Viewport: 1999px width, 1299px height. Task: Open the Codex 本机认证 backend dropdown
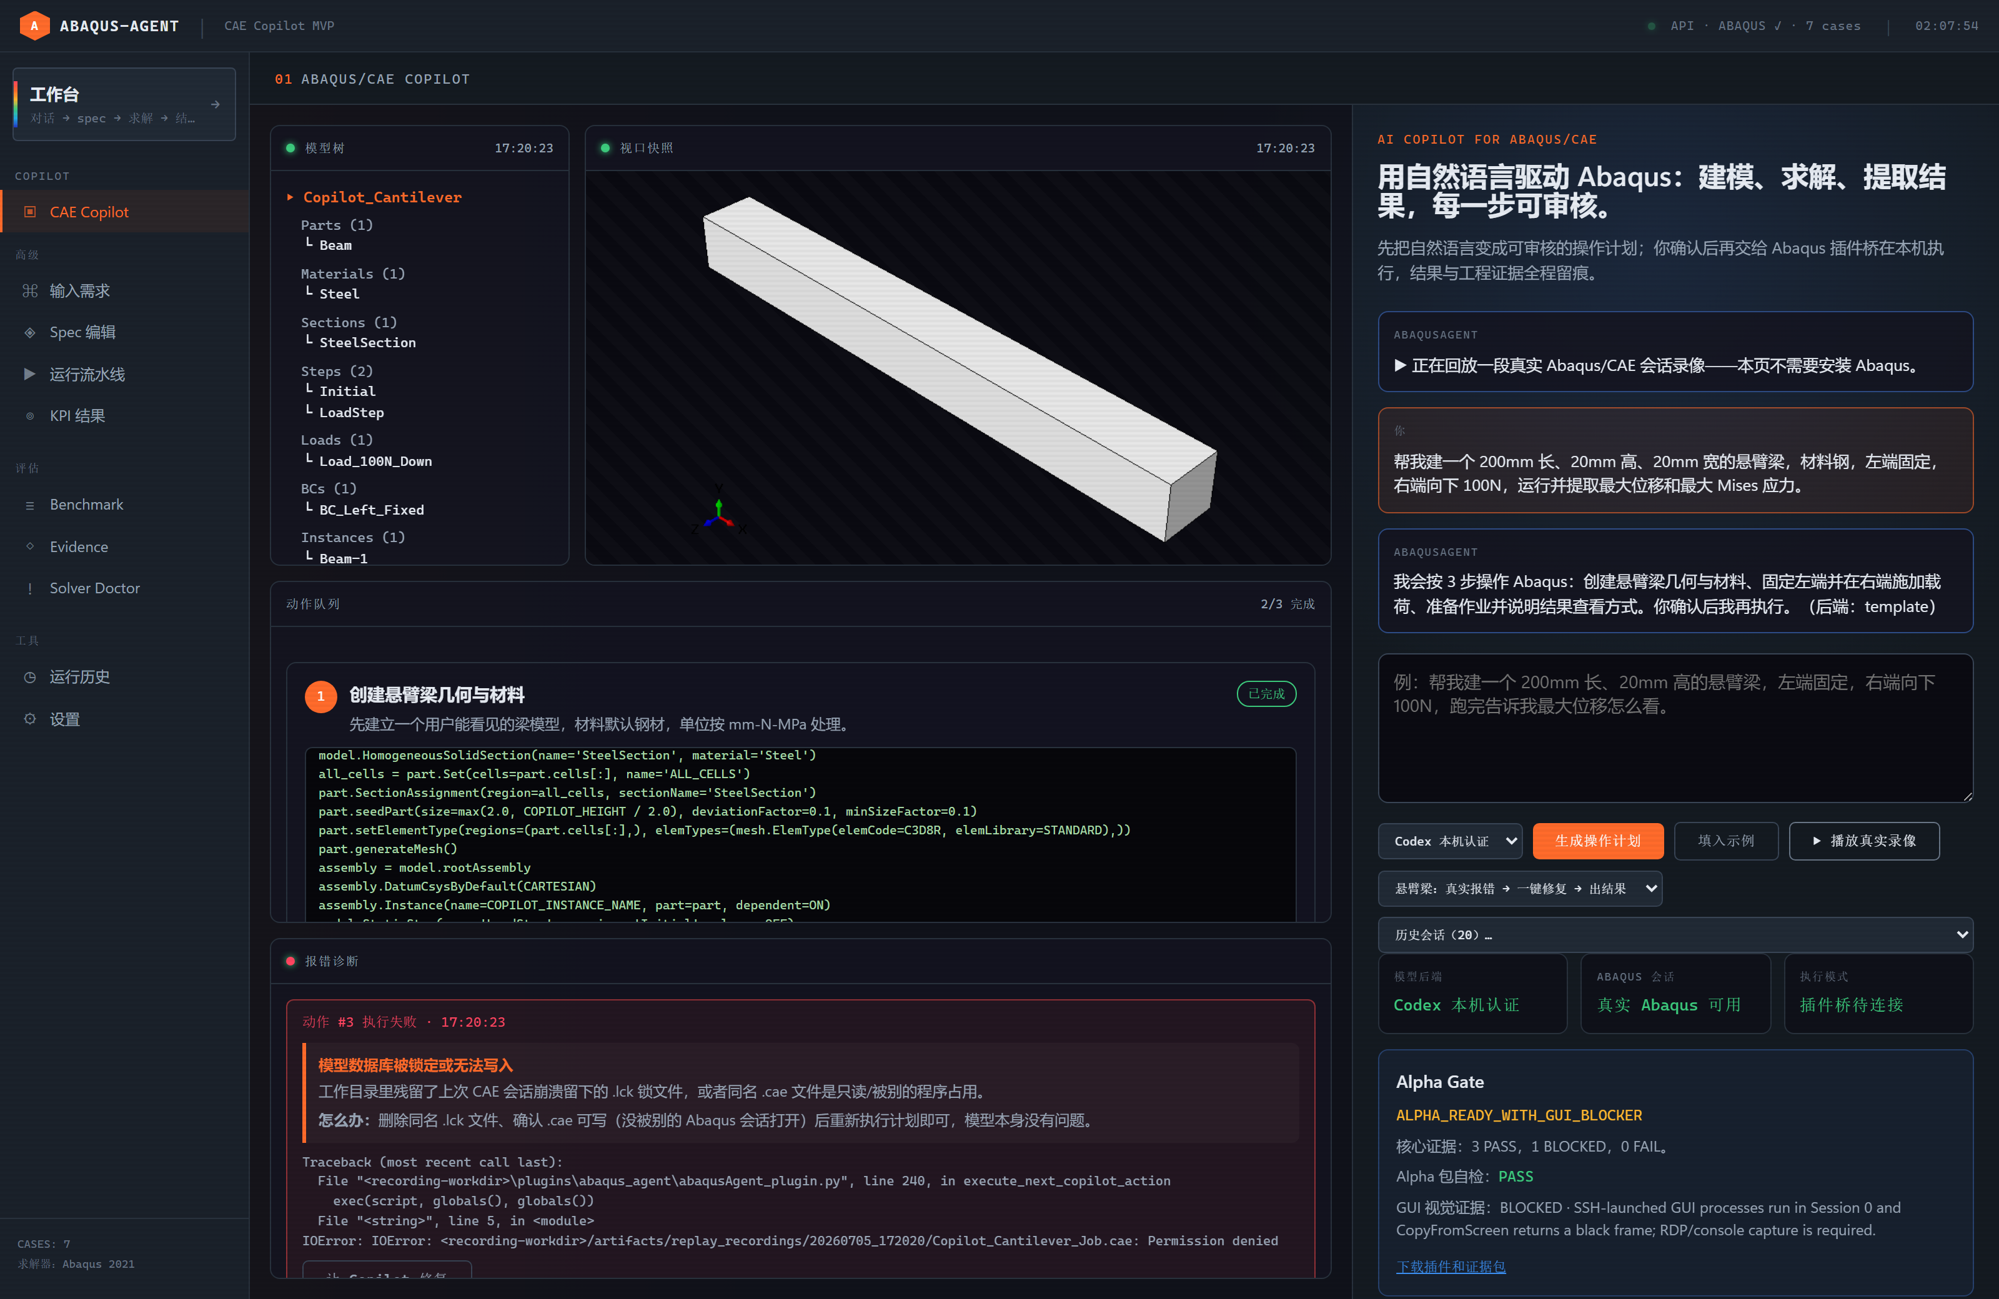pyautogui.click(x=1450, y=841)
